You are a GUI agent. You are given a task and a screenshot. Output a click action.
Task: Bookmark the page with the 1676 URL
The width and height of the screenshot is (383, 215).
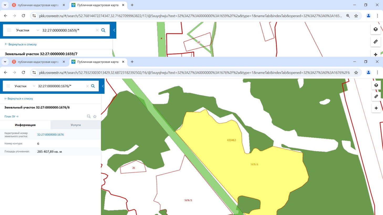point(356,73)
